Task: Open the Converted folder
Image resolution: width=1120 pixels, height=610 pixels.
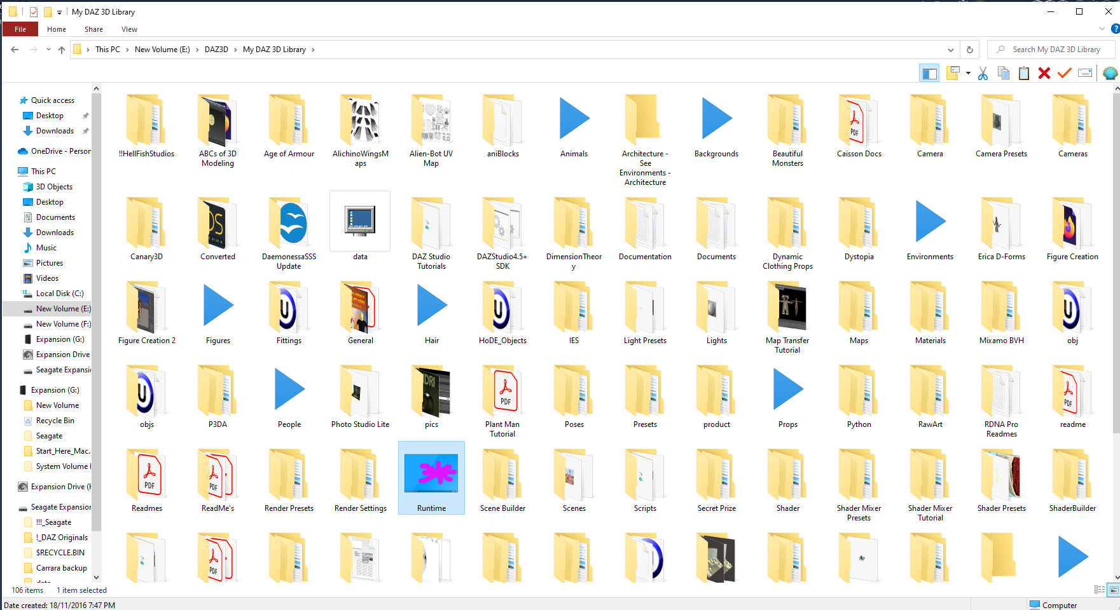Action: point(218,229)
